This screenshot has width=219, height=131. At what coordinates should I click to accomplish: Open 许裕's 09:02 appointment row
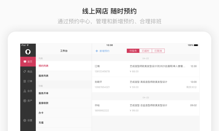[146, 108]
